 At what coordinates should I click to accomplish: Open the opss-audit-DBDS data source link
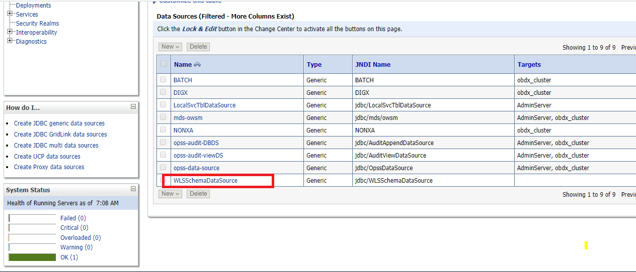pyautogui.click(x=196, y=143)
